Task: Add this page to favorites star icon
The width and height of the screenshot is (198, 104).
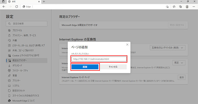Action: [x=167, y=7]
